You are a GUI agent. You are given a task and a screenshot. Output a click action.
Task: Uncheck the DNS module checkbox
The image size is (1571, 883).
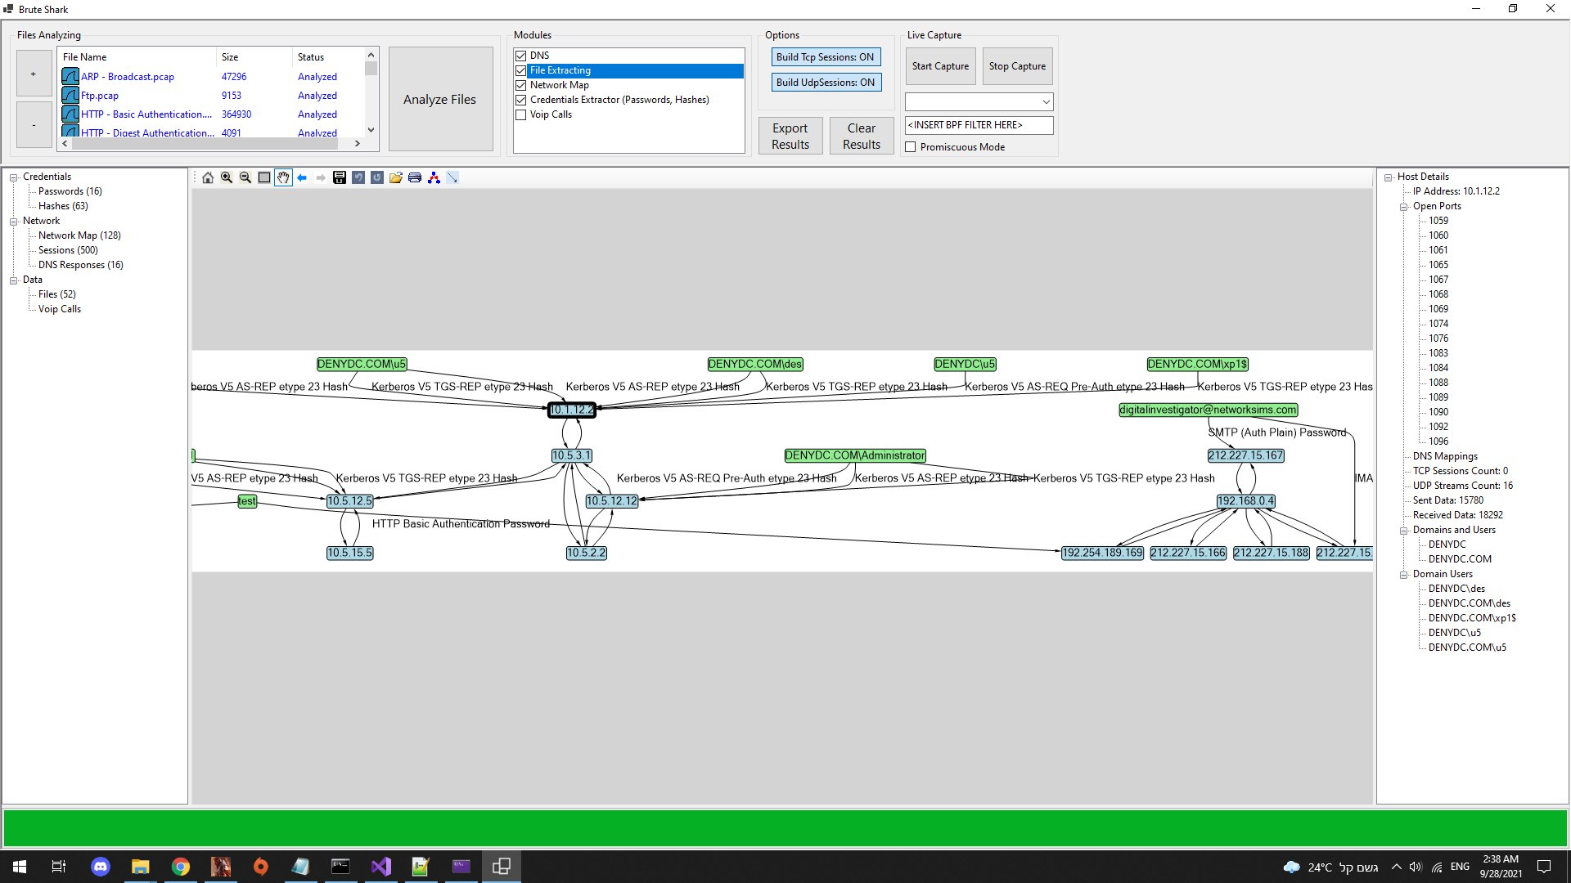click(521, 56)
